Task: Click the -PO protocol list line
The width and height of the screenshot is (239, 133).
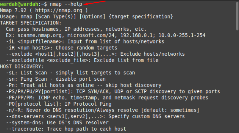Action: [59, 104]
